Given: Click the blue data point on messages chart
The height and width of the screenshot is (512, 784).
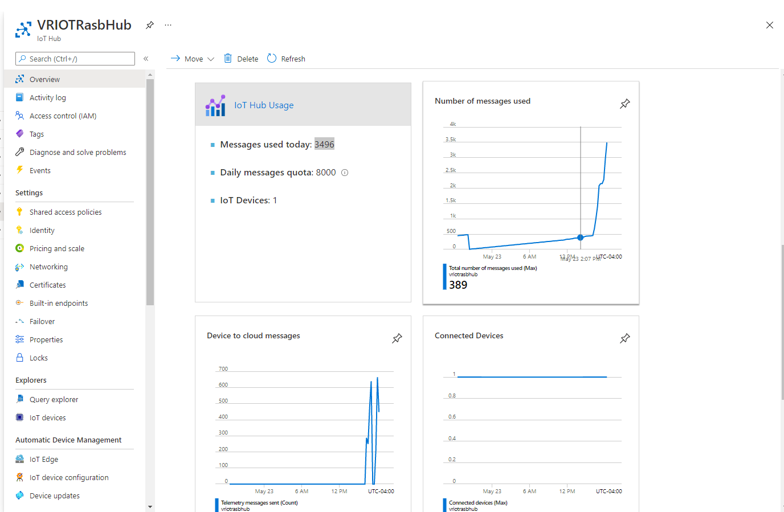Looking at the screenshot, I should pos(581,237).
